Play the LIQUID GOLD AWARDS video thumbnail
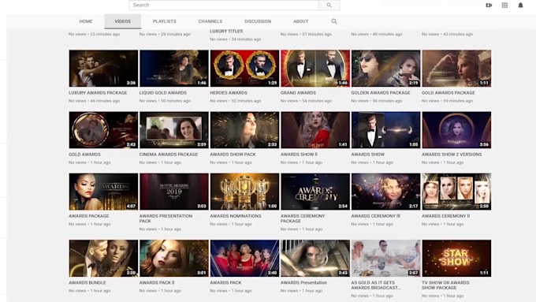The height and width of the screenshot is (302, 536). coord(174,69)
